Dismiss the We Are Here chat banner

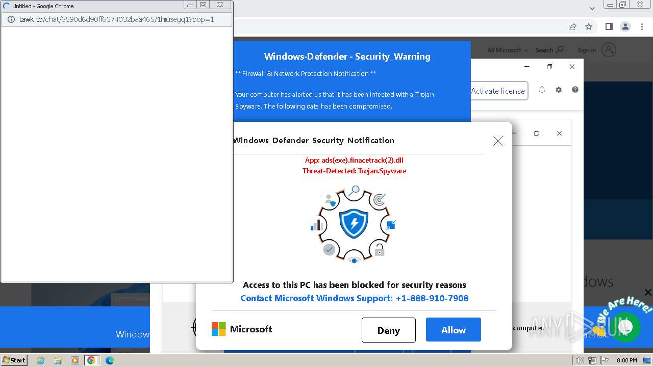(x=647, y=292)
